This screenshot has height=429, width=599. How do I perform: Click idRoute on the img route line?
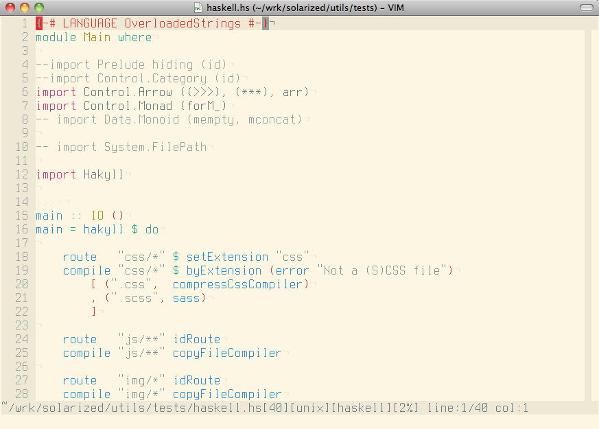196,380
